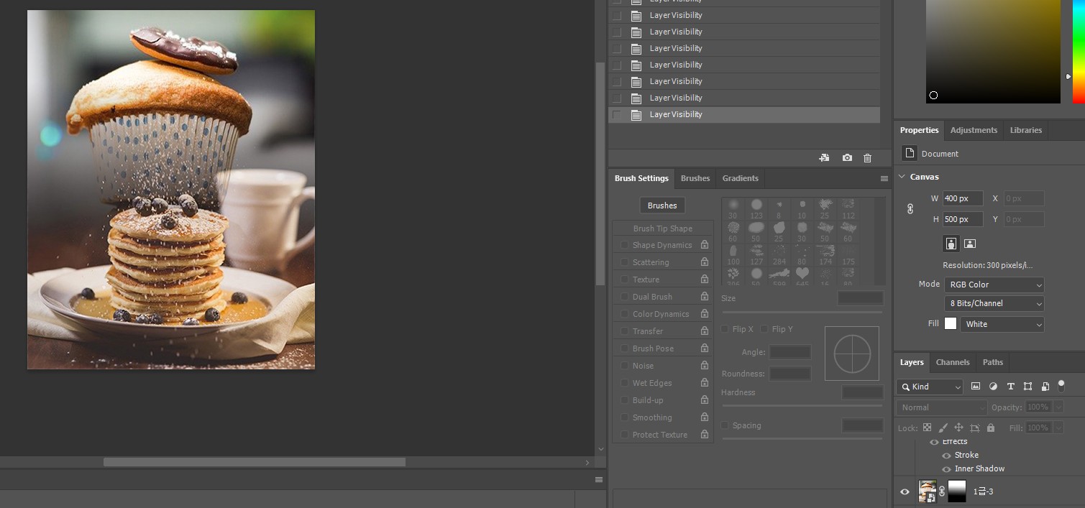Switch to the Adjustments tab
The height and width of the screenshot is (508, 1085).
point(974,130)
